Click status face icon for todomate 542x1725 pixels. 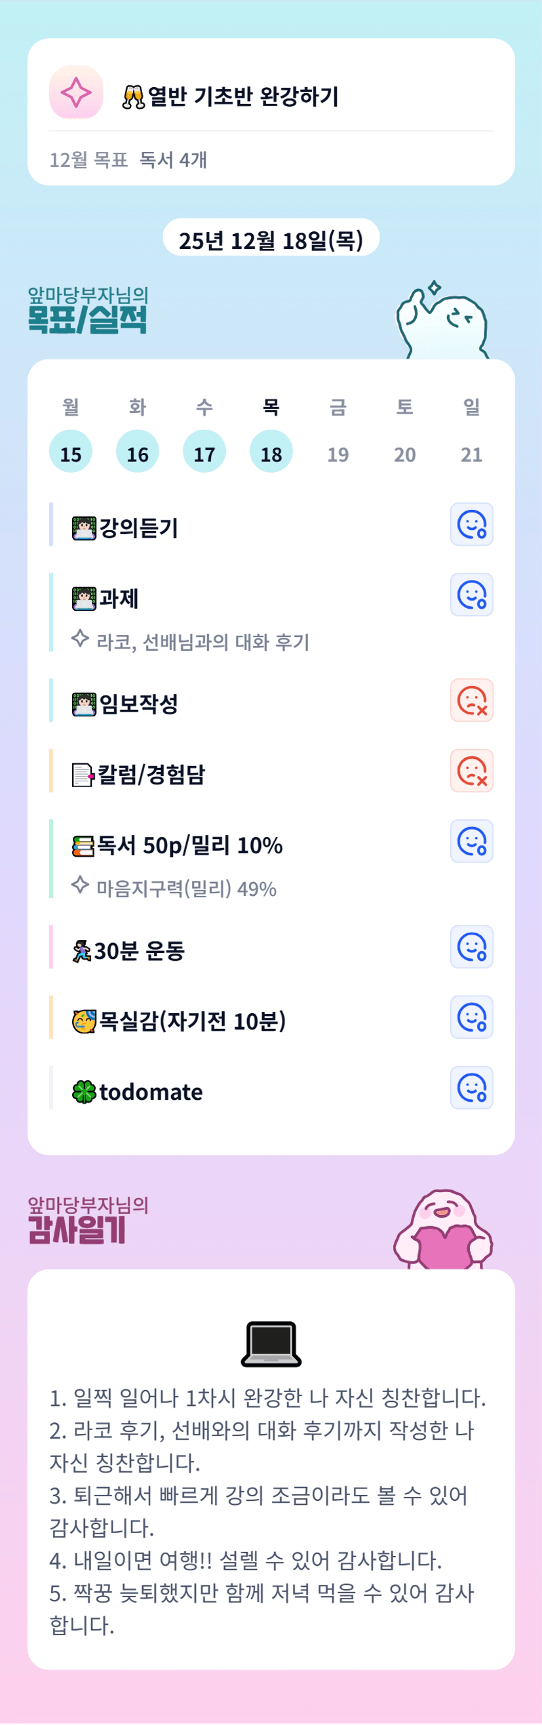tap(472, 1087)
